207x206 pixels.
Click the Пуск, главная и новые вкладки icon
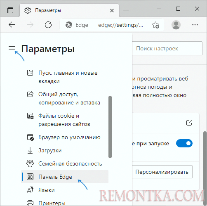pos(30,73)
